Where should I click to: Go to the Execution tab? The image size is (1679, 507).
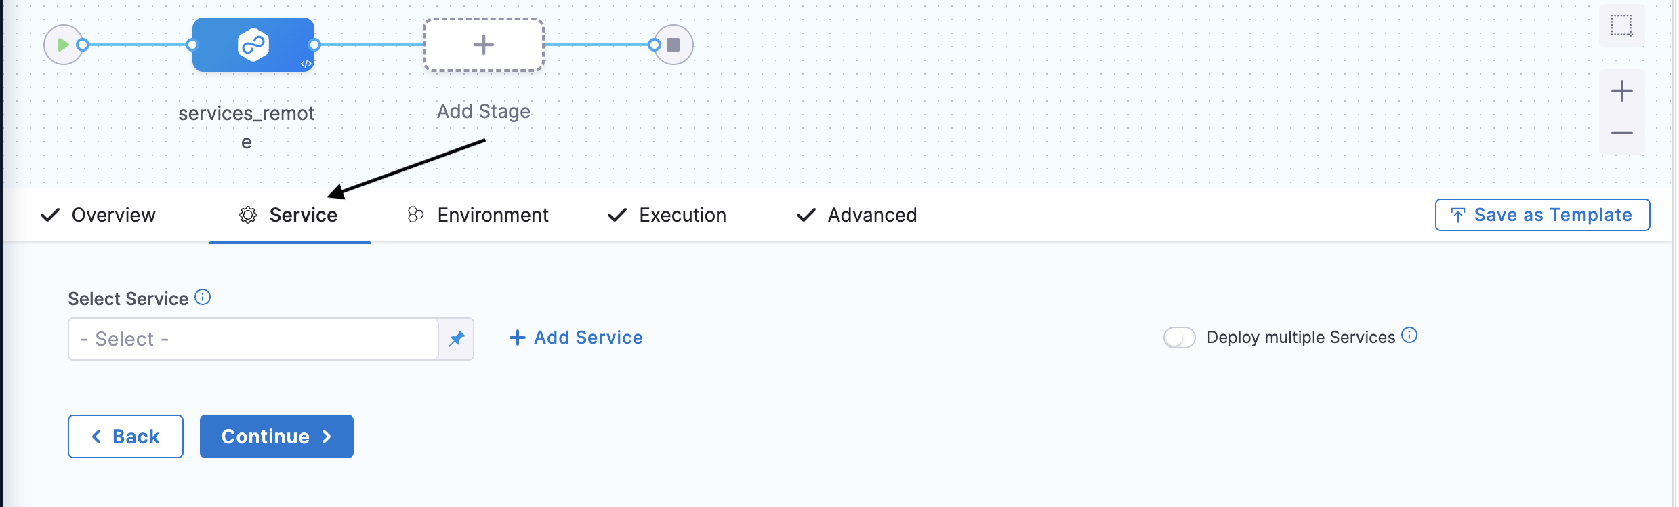pos(667,215)
